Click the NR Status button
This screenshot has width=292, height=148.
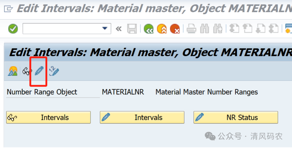tap(235, 117)
